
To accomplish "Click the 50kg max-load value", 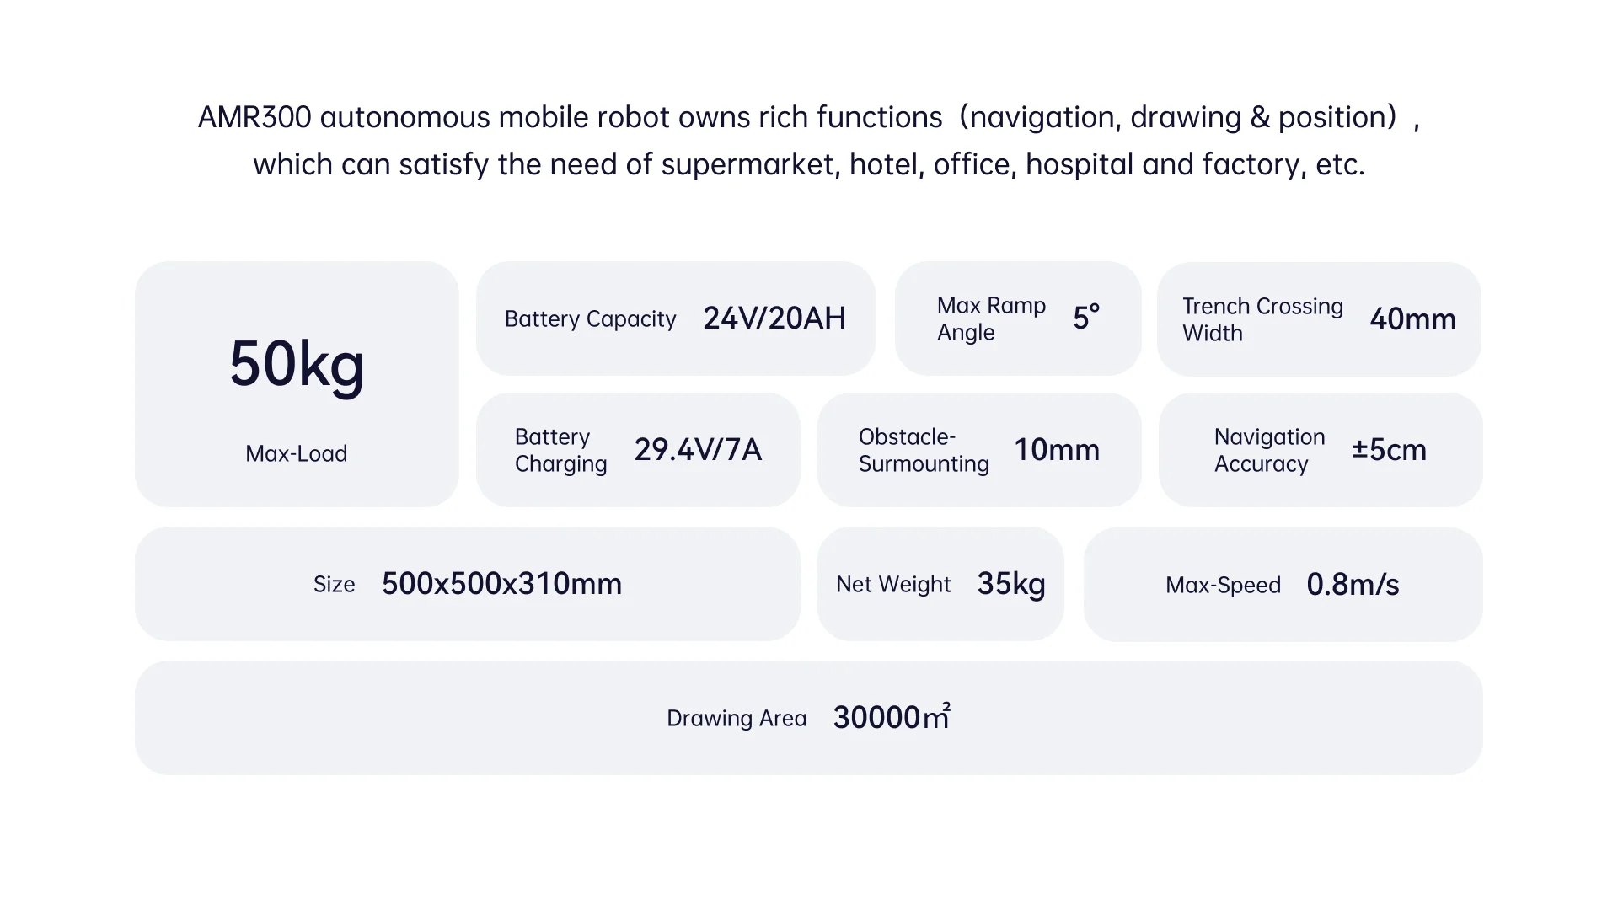I will click(x=297, y=364).
